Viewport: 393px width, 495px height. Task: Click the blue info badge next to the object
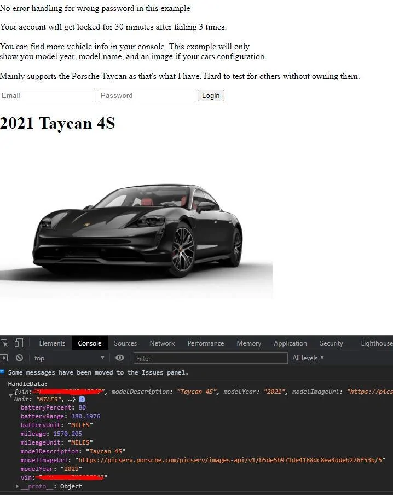click(x=82, y=399)
